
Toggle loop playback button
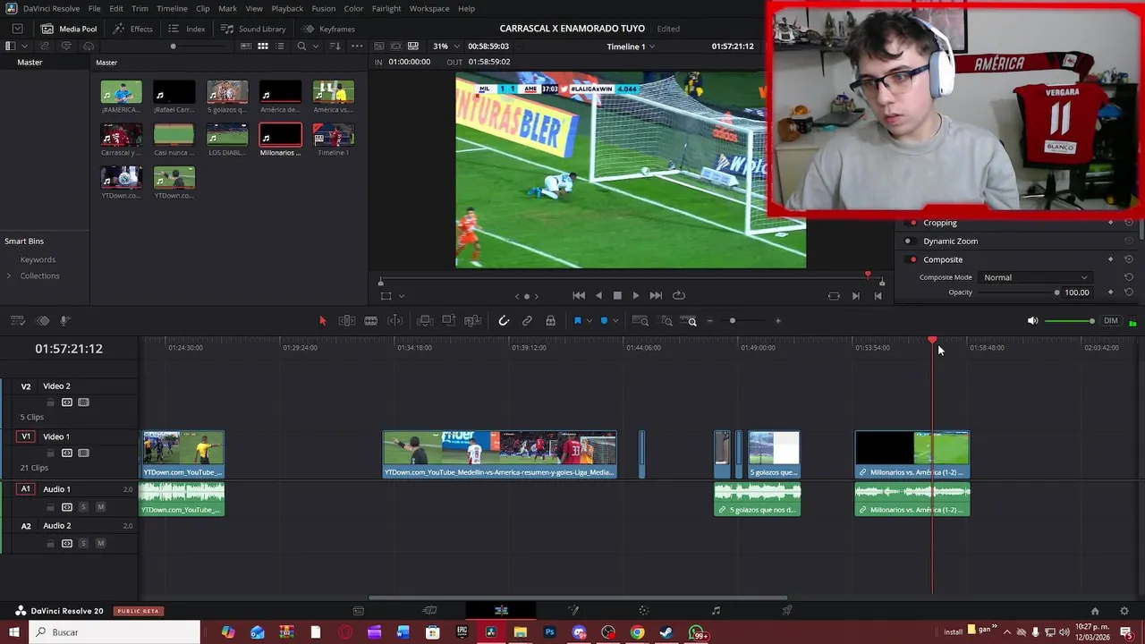click(679, 295)
